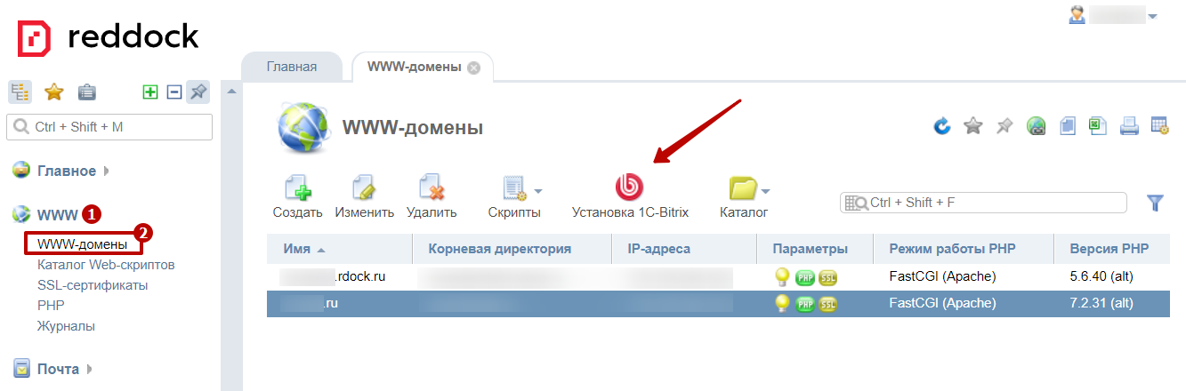Click the printer icon to print
This screenshot has width=1186, height=391.
coord(1129,126)
